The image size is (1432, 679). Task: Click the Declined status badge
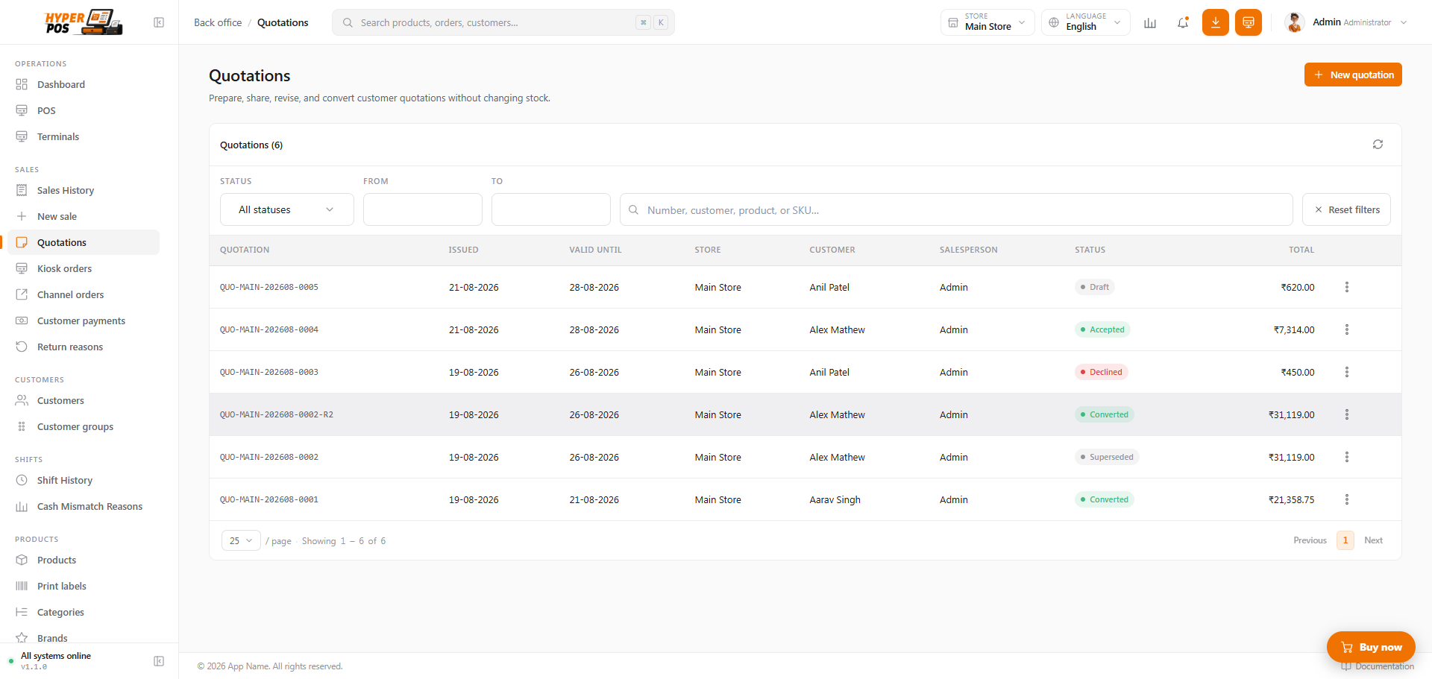[x=1102, y=372]
